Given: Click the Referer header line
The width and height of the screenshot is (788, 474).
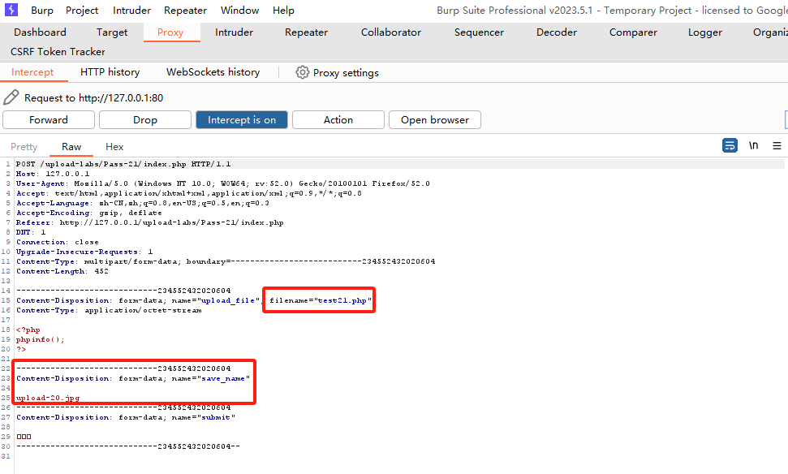Looking at the screenshot, I should click(x=150, y=222).
